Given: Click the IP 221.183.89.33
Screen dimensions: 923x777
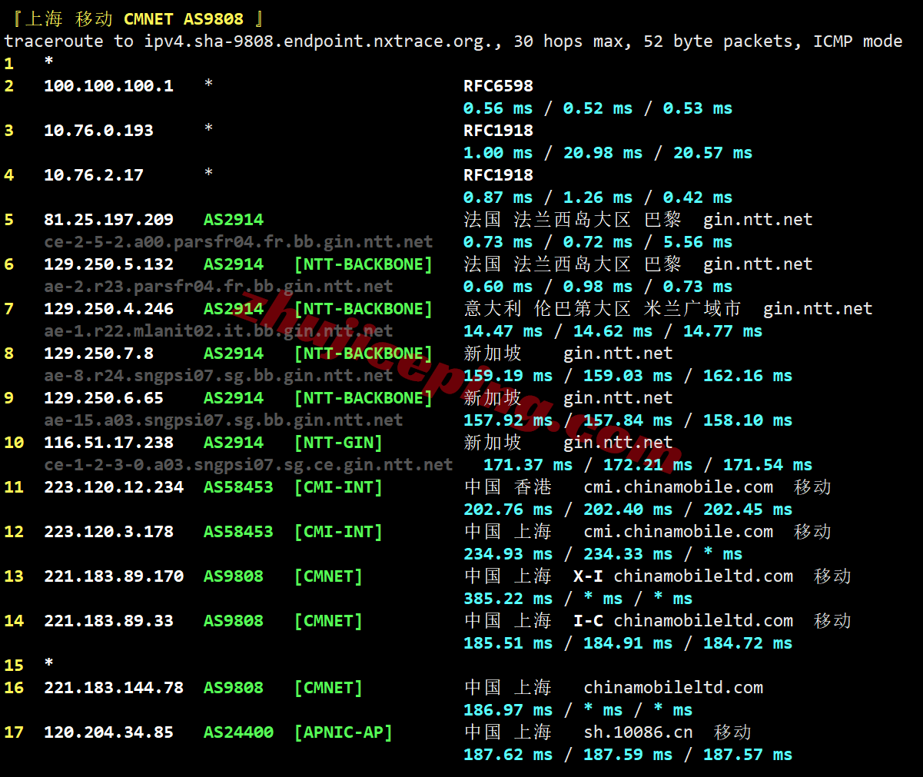Looking at the screenshot, I should click(108, 621).
